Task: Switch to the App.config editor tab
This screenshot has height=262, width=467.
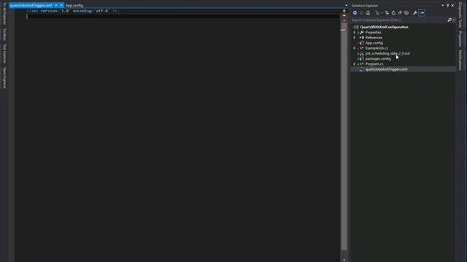Action: click(x=74, y=5)
